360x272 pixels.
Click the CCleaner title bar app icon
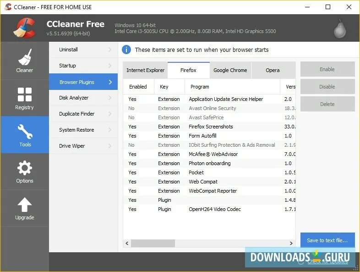click(8, 7)
